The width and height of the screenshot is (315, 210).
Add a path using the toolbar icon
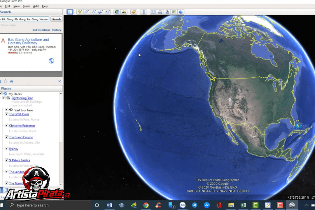click(x=93, y=12)
